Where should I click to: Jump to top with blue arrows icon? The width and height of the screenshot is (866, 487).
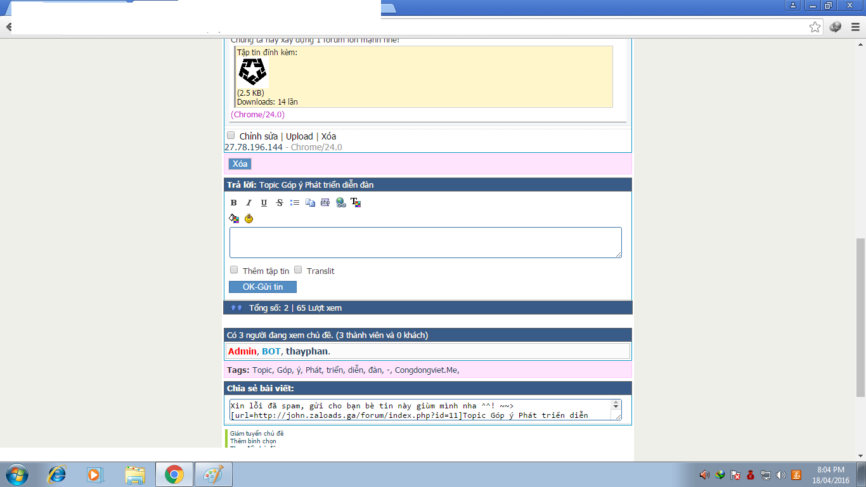coord(236,308)
